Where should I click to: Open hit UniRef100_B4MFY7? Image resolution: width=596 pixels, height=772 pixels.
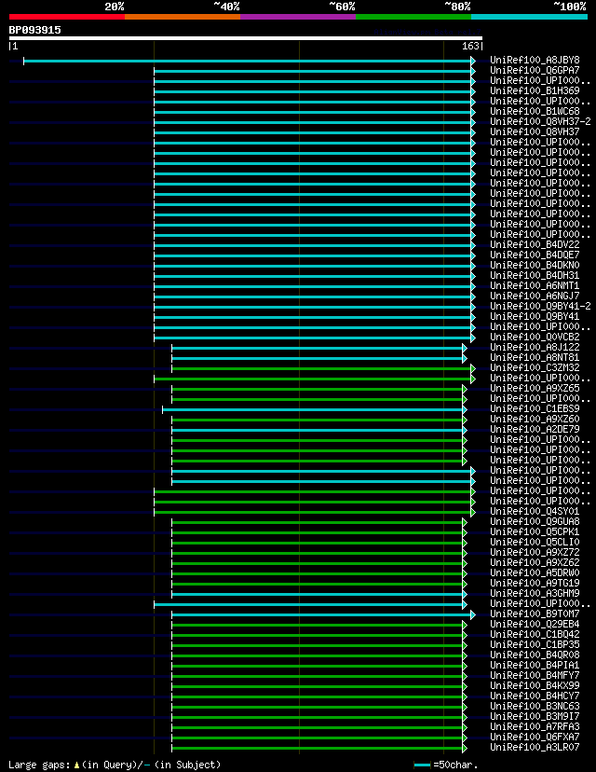point(535,676)
